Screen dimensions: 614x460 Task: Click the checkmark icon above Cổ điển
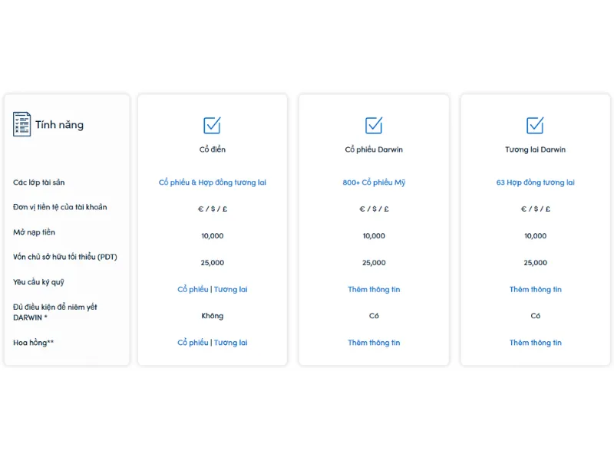click(x=213, y=125)
